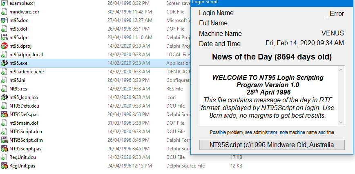This screenshot has height=174, width=355.
Task: Select the mindware.cdr file name
Action: click(x=25, y=12)
